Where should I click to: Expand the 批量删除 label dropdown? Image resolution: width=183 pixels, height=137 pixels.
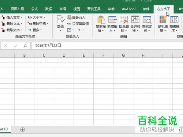click(x=126, y=31)
